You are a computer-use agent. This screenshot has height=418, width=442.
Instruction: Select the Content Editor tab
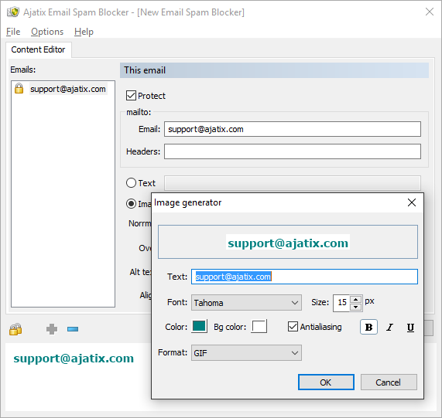39,49
